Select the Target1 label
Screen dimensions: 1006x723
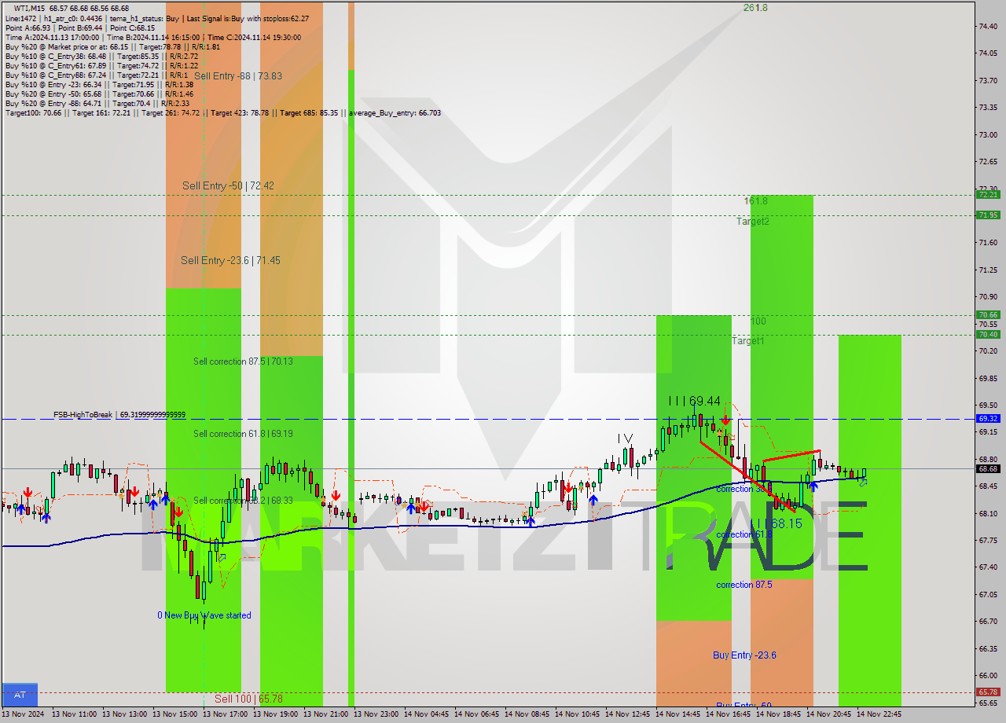[747, 341]
